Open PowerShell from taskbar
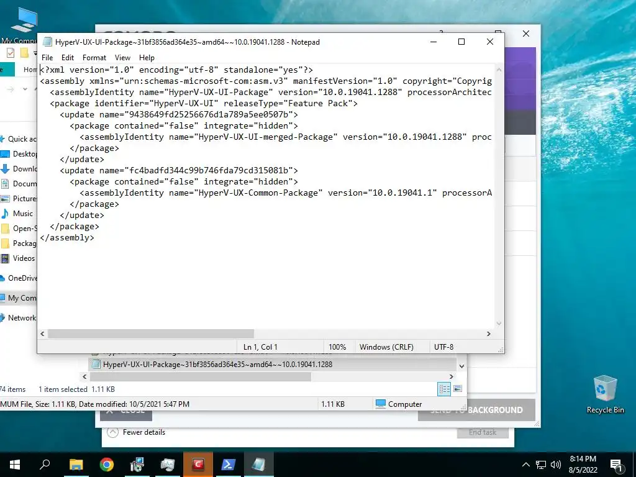 pos(229,465)
